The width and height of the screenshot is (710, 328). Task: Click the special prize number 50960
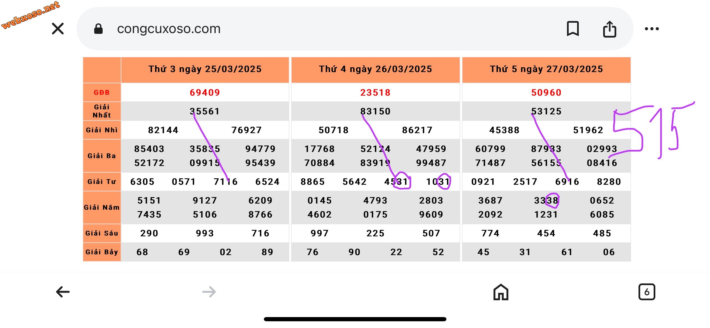coord(546,93)
